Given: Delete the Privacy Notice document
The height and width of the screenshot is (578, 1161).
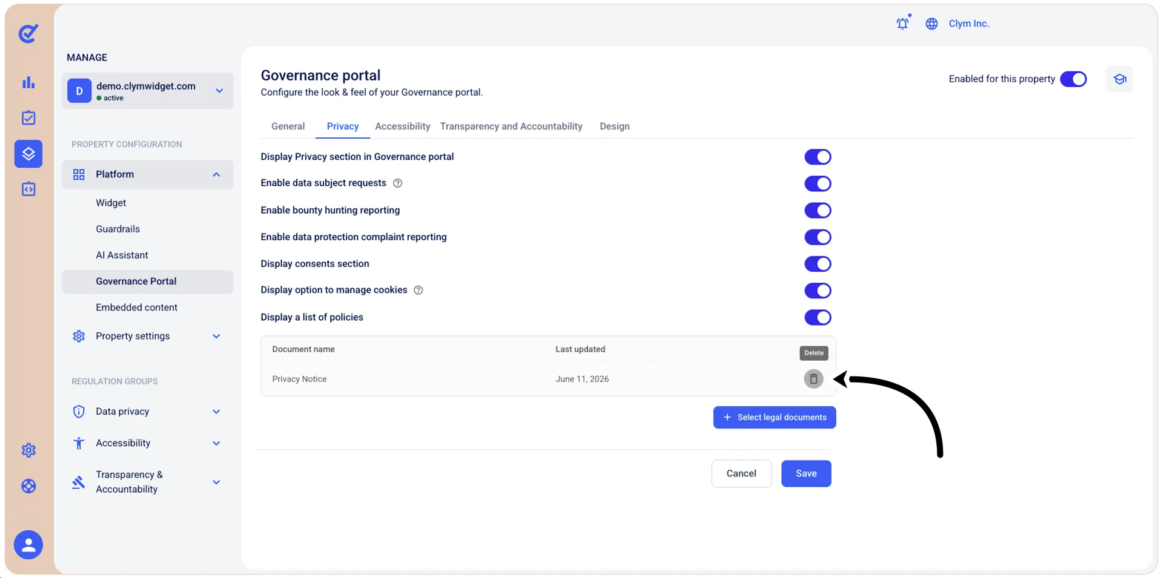Looking at the screenshot, I should click(813, 379).
